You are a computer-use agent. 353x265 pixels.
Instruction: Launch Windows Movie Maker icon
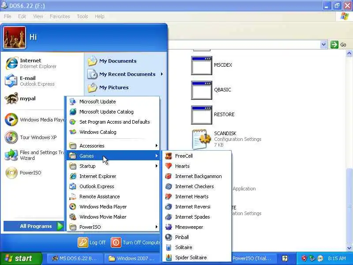click(73, 217)
